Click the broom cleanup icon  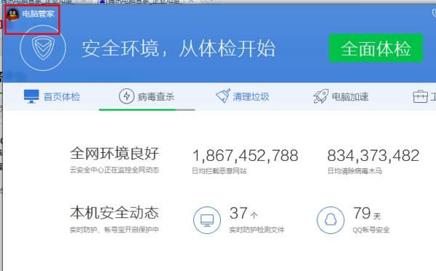[223, 96]
